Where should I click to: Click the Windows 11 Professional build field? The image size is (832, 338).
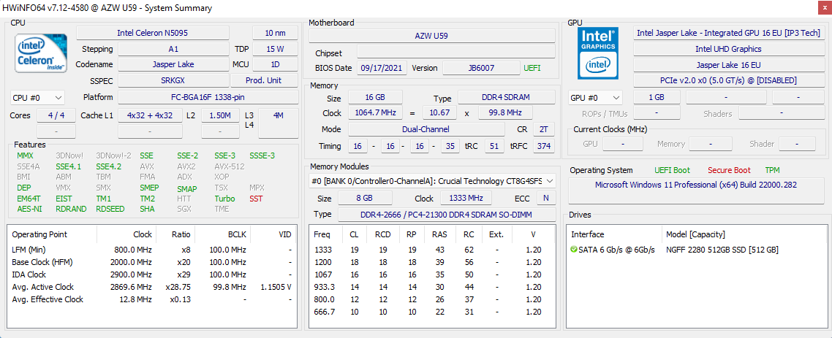pyautogui.click(x=695, y=191)
